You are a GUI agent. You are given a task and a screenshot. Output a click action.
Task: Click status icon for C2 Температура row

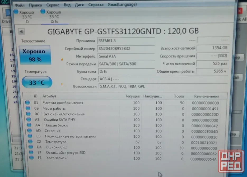coord(30,141)
